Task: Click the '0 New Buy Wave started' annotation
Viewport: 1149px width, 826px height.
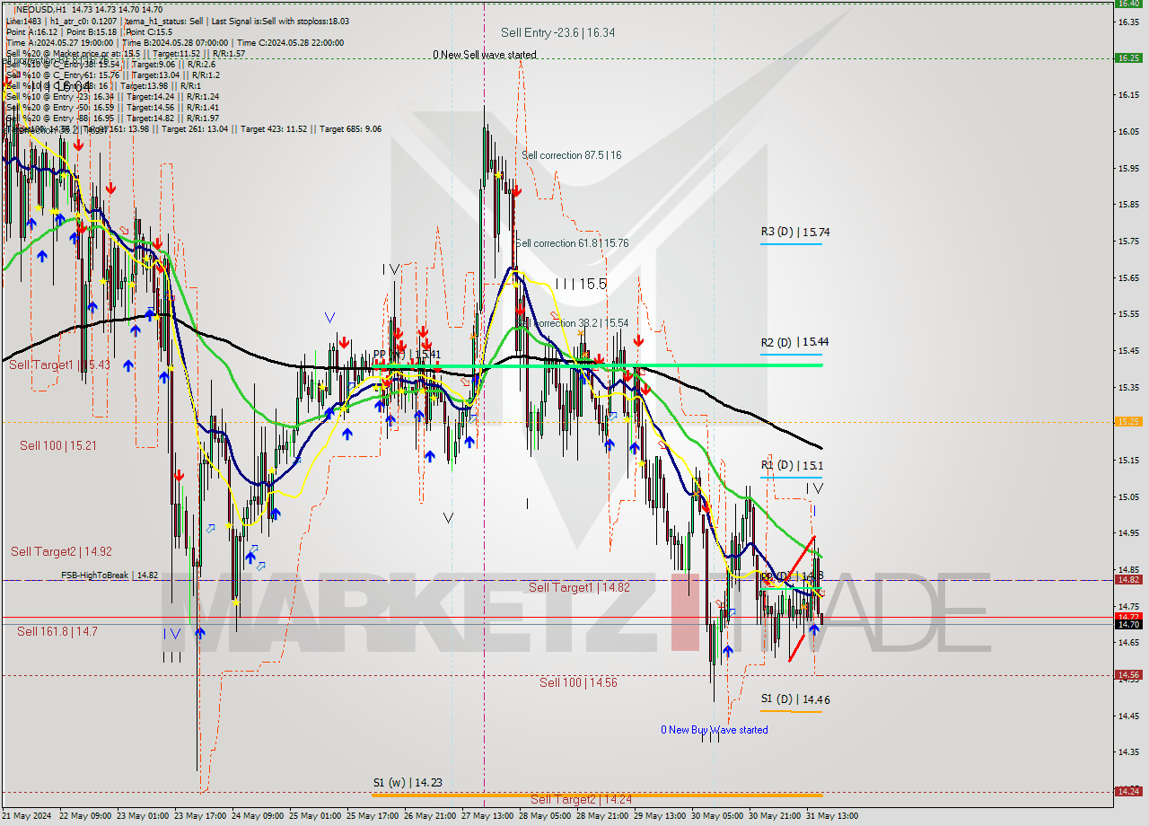Action: [715, 730]
